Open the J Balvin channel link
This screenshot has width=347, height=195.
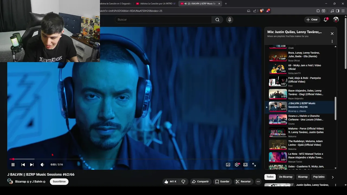pos(37,181)
